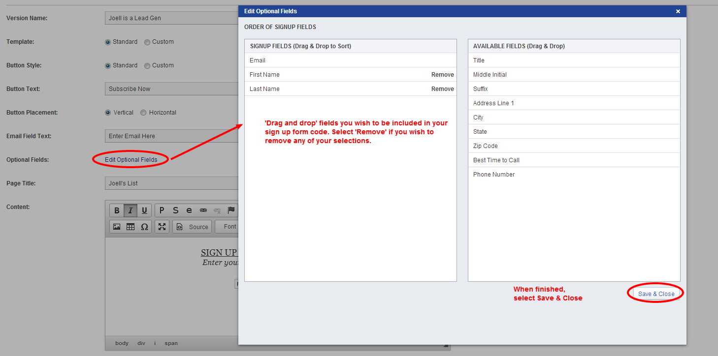The width and height of the screenshot is (718, 356).
Task: Click the insert table icon
Action: (x=131, y=227)
